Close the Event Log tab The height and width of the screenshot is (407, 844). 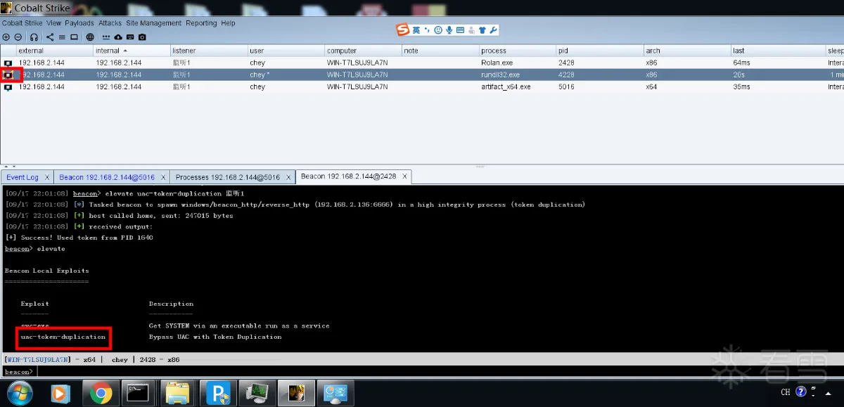[x=47, y=177]
